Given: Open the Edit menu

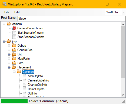Looking at the screenshot, I should point(17,12).
